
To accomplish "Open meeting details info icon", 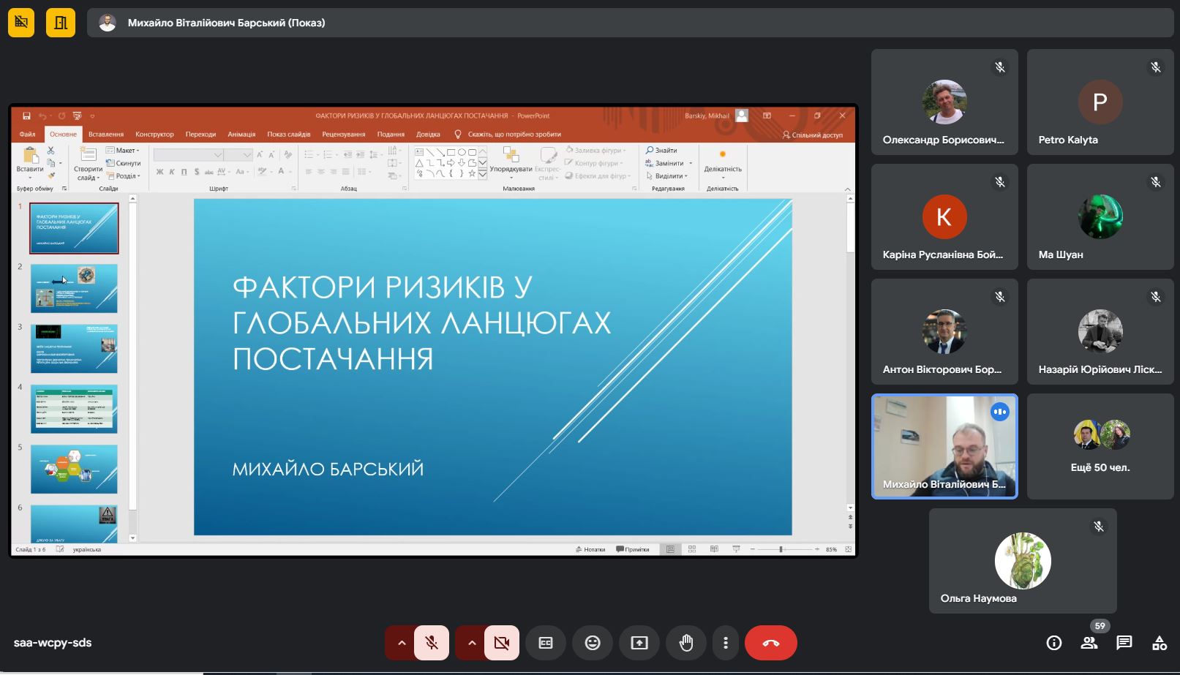I will (1053, 643).
